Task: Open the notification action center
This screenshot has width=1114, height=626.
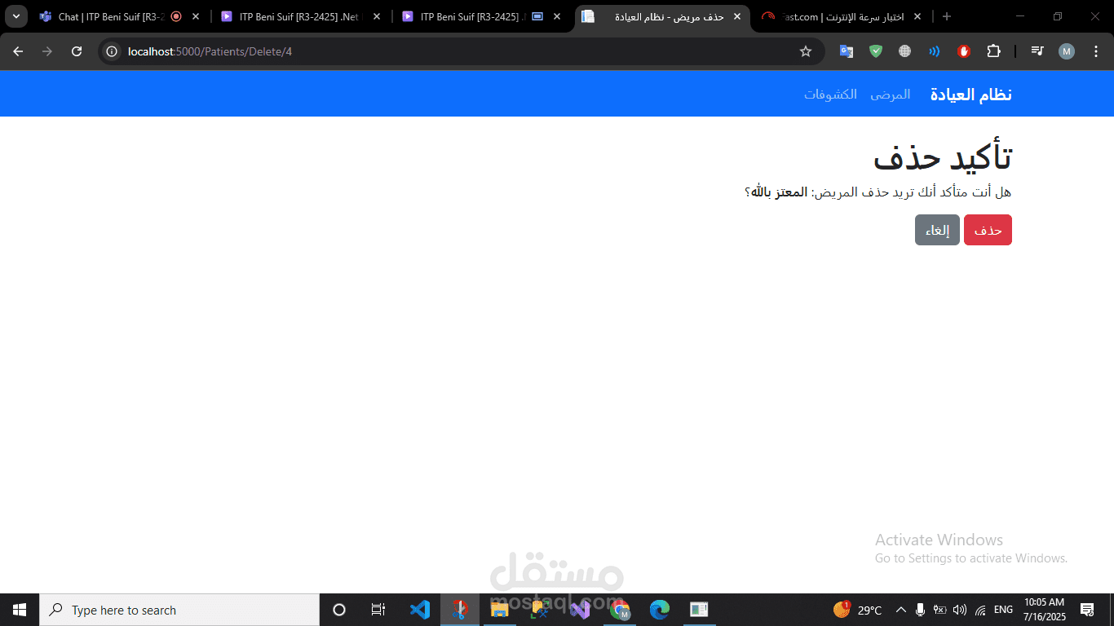Action: click(x=1086, y=610)
